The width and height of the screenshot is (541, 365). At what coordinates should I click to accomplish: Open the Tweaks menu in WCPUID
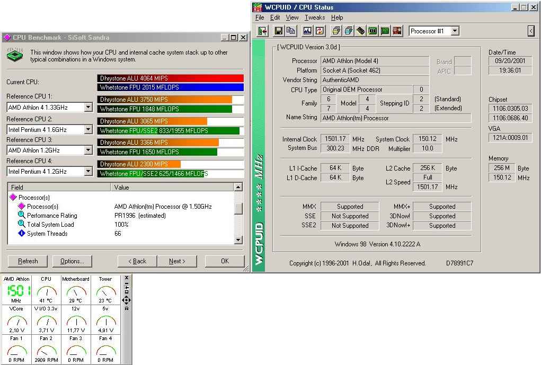click(315, 17)
